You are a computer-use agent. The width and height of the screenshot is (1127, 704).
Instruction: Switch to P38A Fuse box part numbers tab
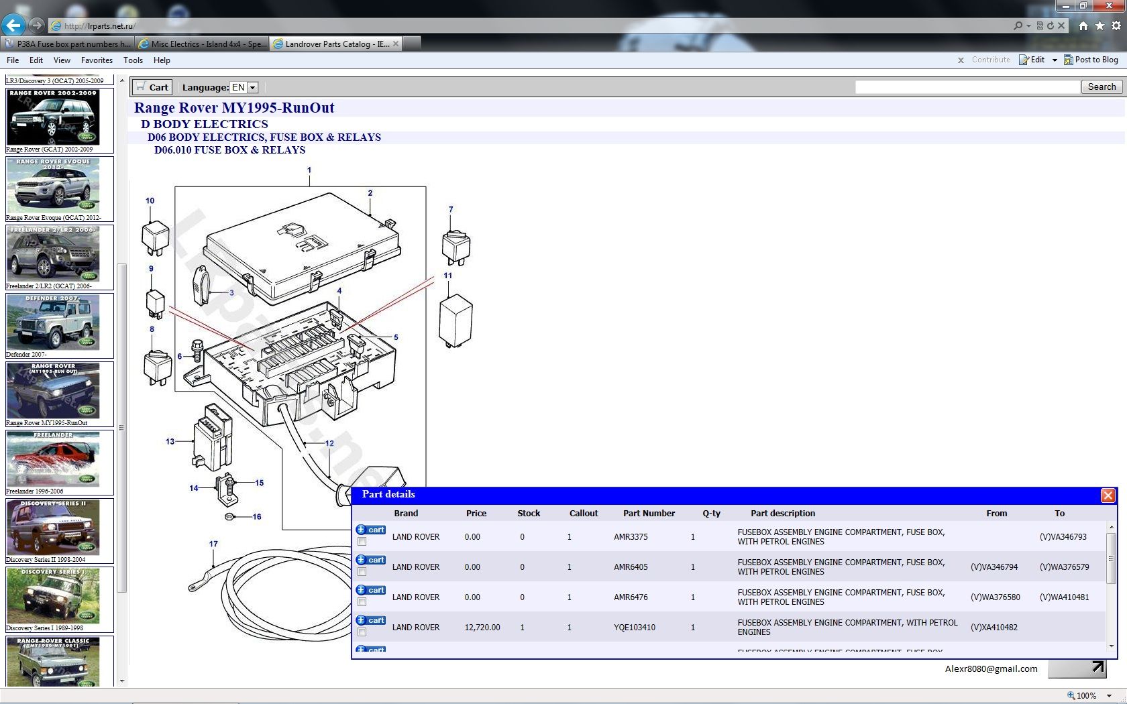(68, 44)
